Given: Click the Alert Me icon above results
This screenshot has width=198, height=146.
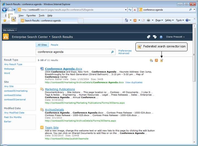Looking at the screenshot, I should click(151, 61).
